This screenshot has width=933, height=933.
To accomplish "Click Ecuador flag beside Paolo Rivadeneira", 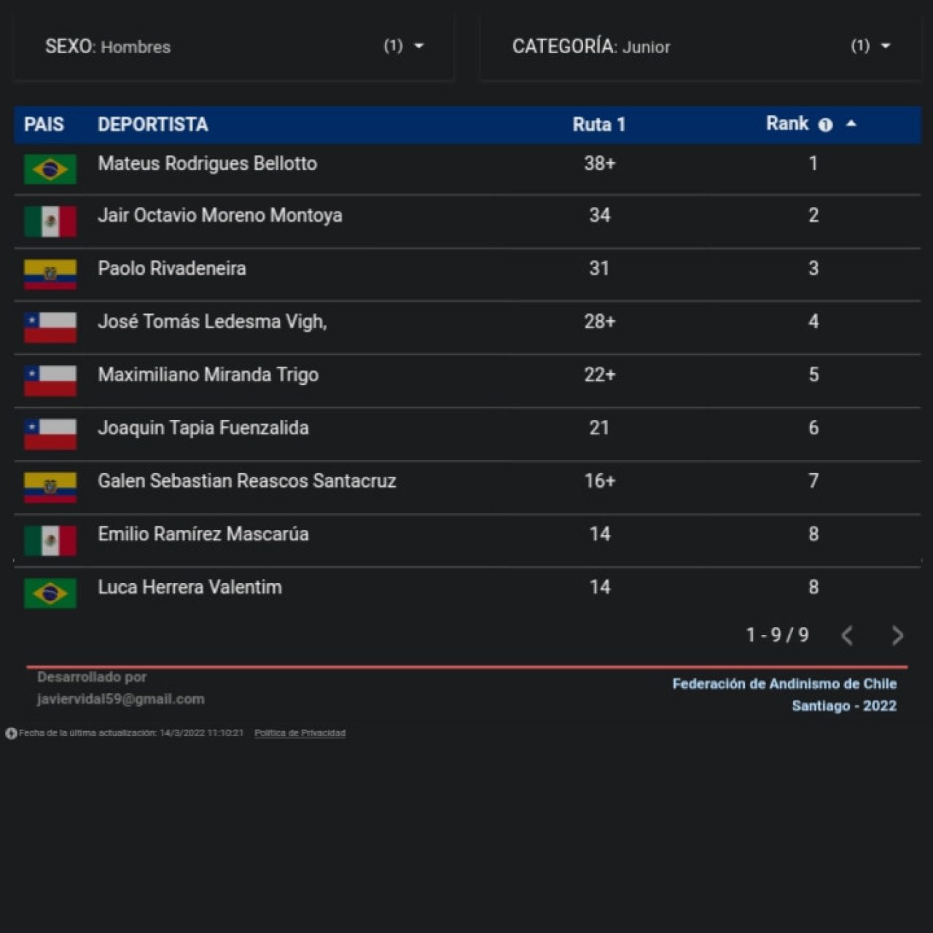I will coord(50,275).
